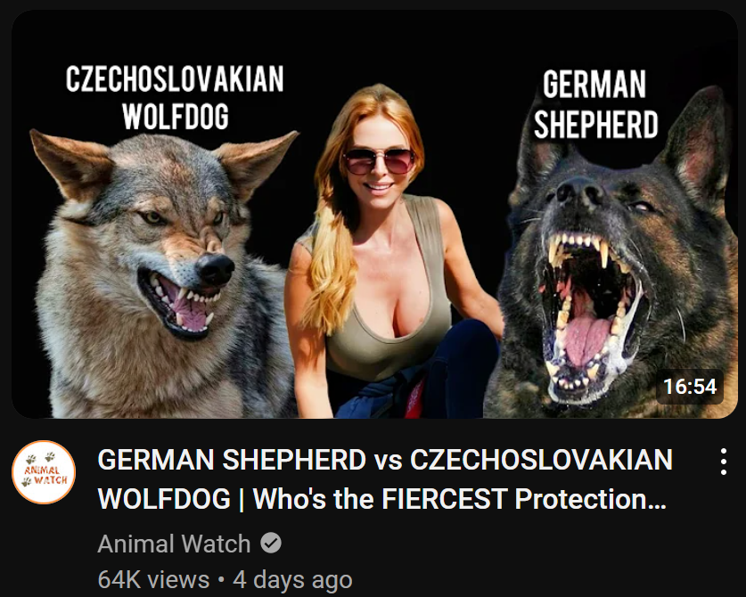Click the German Shepherd label in thumbnail
The image size is (746, 597).
point(595,104)
